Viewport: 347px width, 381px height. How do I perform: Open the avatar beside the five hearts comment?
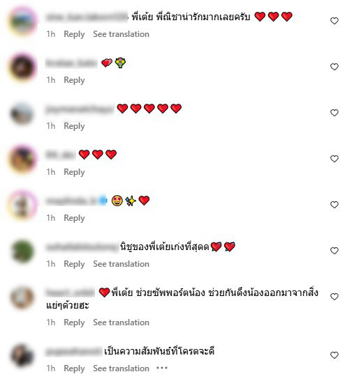click(22, 114)
